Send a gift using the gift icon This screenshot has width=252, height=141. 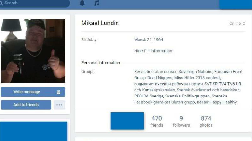tap(59, 92)
